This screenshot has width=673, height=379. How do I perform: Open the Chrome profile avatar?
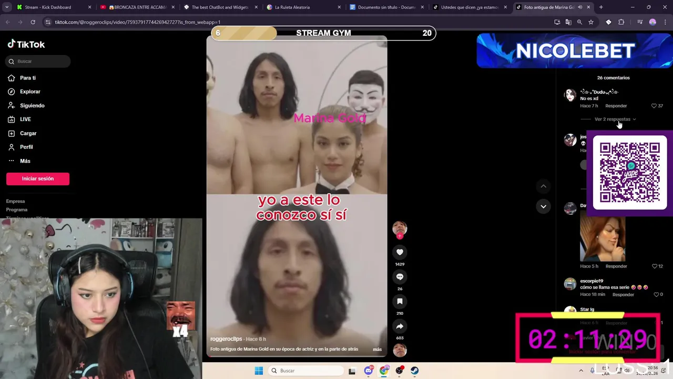pos(652,22)
